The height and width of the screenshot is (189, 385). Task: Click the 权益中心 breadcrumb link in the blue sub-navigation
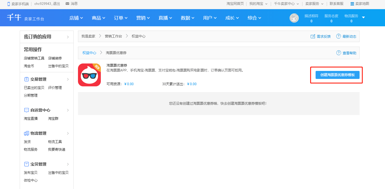coord(89,53)
